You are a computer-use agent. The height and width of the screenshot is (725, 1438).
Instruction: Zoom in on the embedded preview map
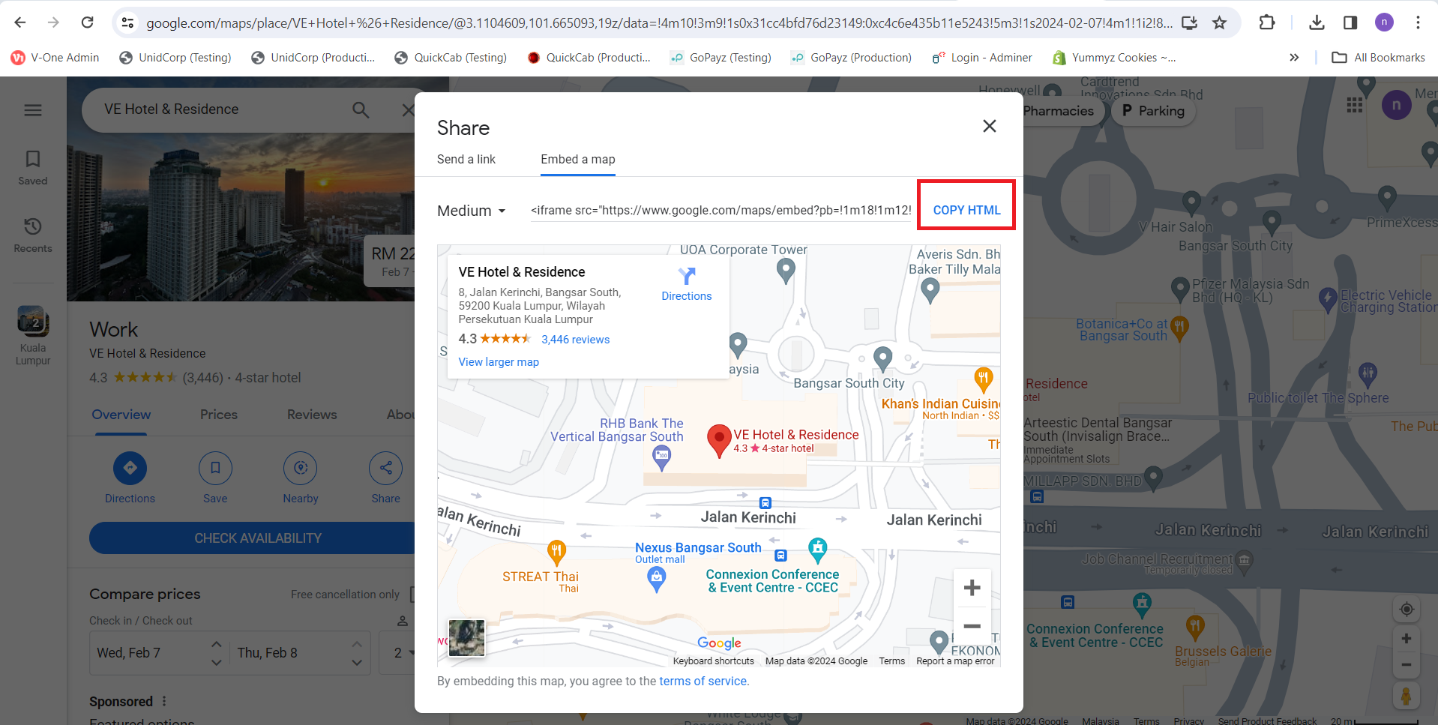(x=972, y=588)
